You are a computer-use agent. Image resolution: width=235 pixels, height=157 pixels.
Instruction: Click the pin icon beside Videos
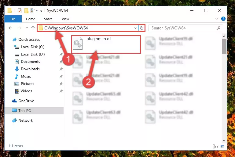coord(61,91)
